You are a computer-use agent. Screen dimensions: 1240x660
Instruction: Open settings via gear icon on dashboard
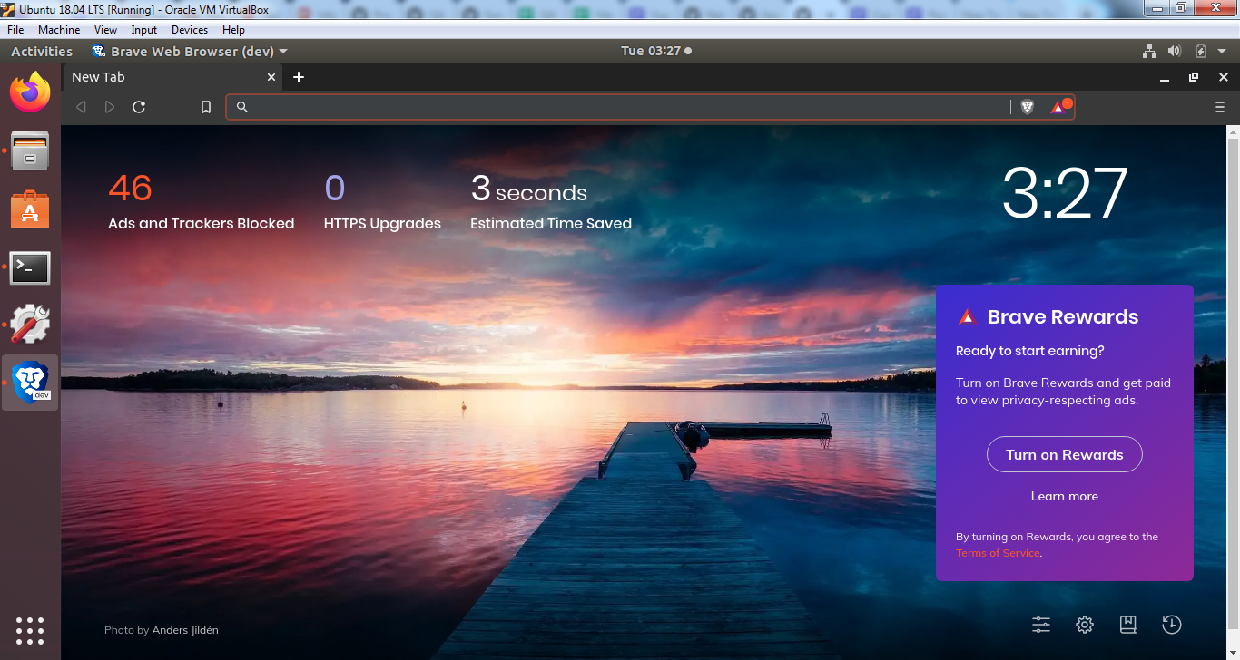coord(1085,624)
